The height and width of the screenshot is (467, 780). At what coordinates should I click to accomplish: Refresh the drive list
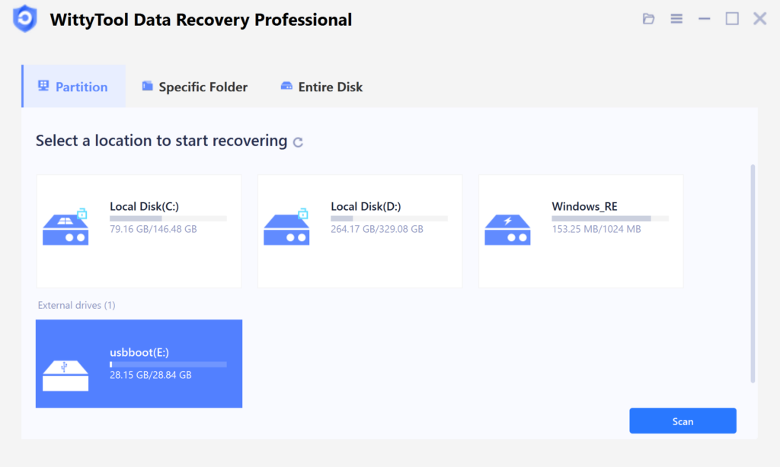(298, 141)
